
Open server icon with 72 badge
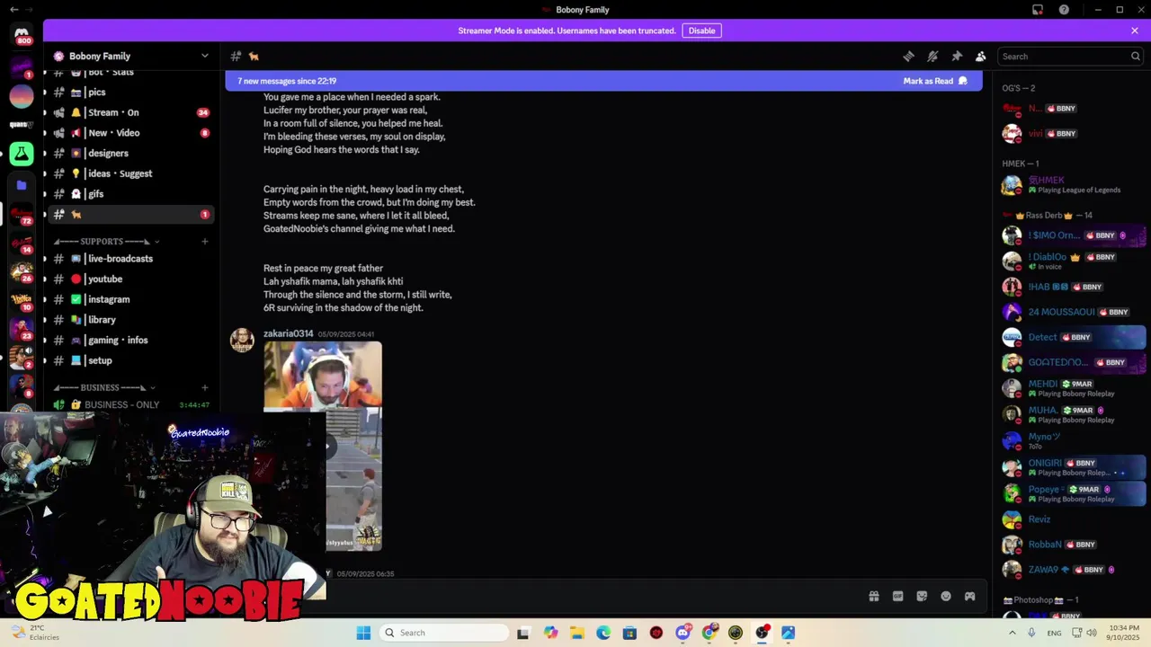point(22,215)
